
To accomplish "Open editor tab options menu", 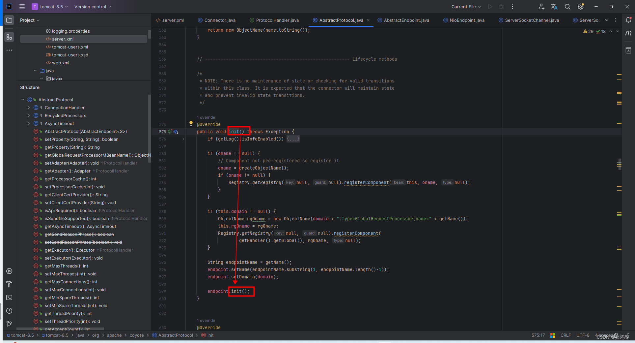I will coord(615,20).
